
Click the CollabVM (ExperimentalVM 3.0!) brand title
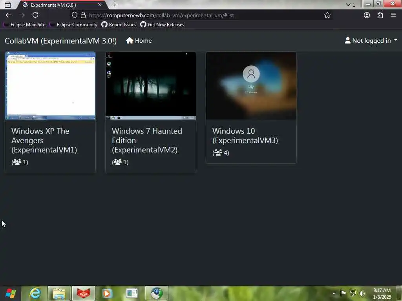point(61,41)
